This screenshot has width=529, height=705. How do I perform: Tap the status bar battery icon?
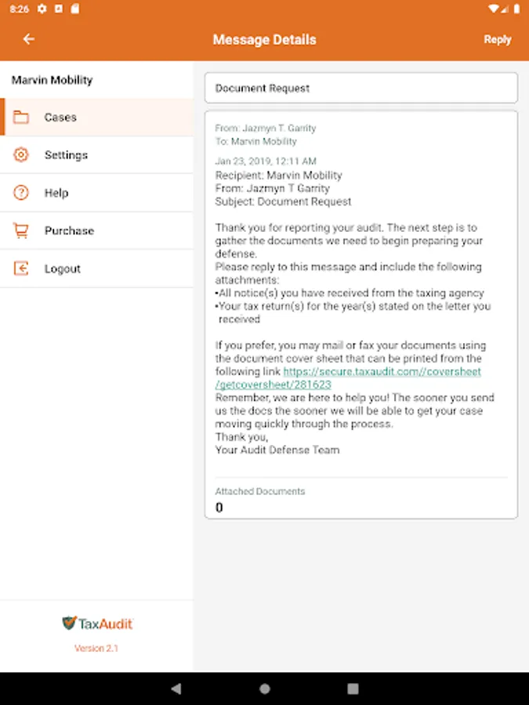(517, 9)
